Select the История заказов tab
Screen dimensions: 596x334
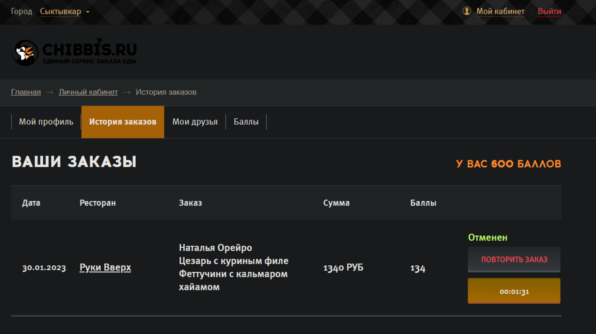123,122
